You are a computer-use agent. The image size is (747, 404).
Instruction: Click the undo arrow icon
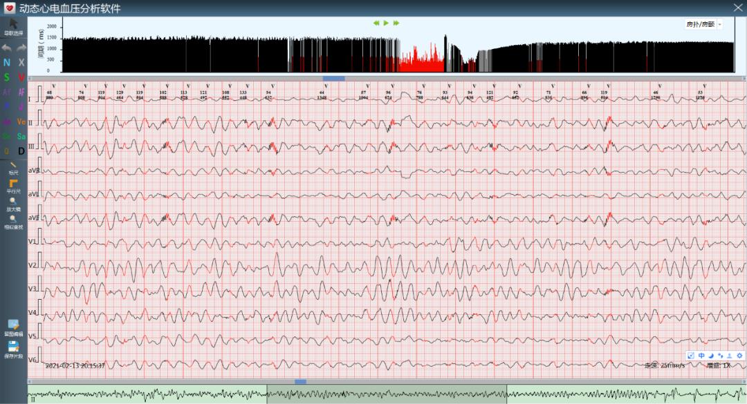coord(6,48)
